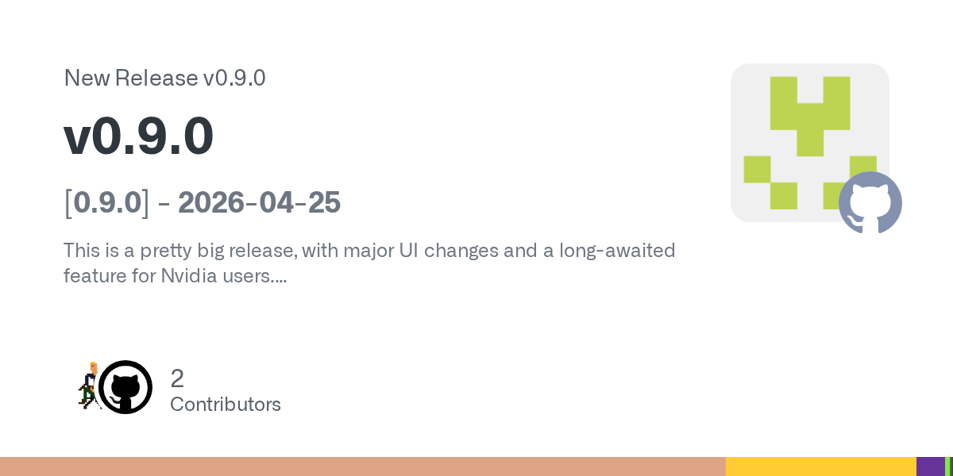Click the contributor count number 2

(177, 378)
